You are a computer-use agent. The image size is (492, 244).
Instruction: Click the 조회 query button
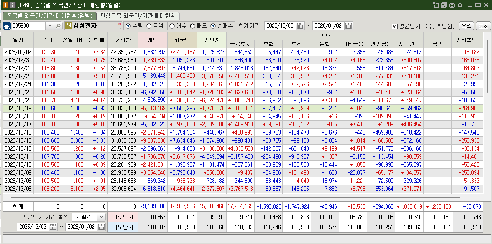483,26
